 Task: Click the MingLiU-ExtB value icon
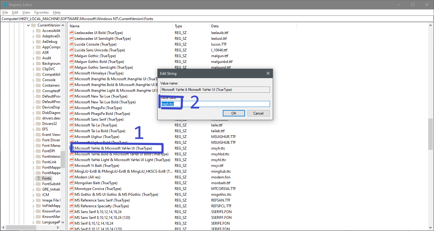[x=72, y=171]
